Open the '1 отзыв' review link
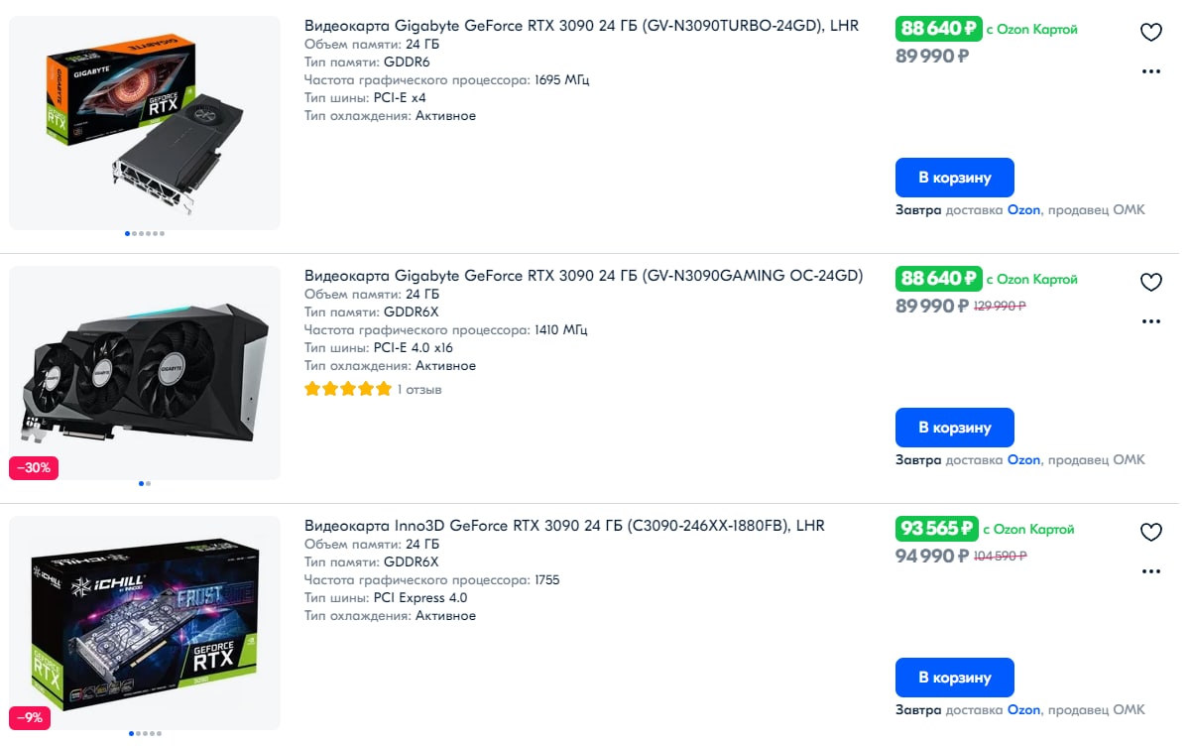Image resolution: width=1192 pixels, height=746 pixels. (x=419, y=390)
